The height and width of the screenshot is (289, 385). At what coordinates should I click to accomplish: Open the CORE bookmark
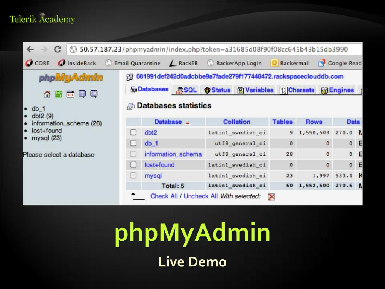pos(37,63)
